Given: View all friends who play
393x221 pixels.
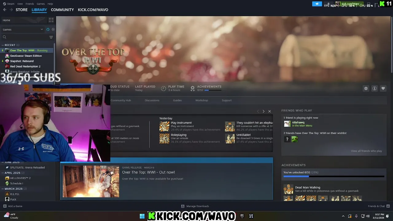Looking at the screenshot, I should tap(366, 151).
